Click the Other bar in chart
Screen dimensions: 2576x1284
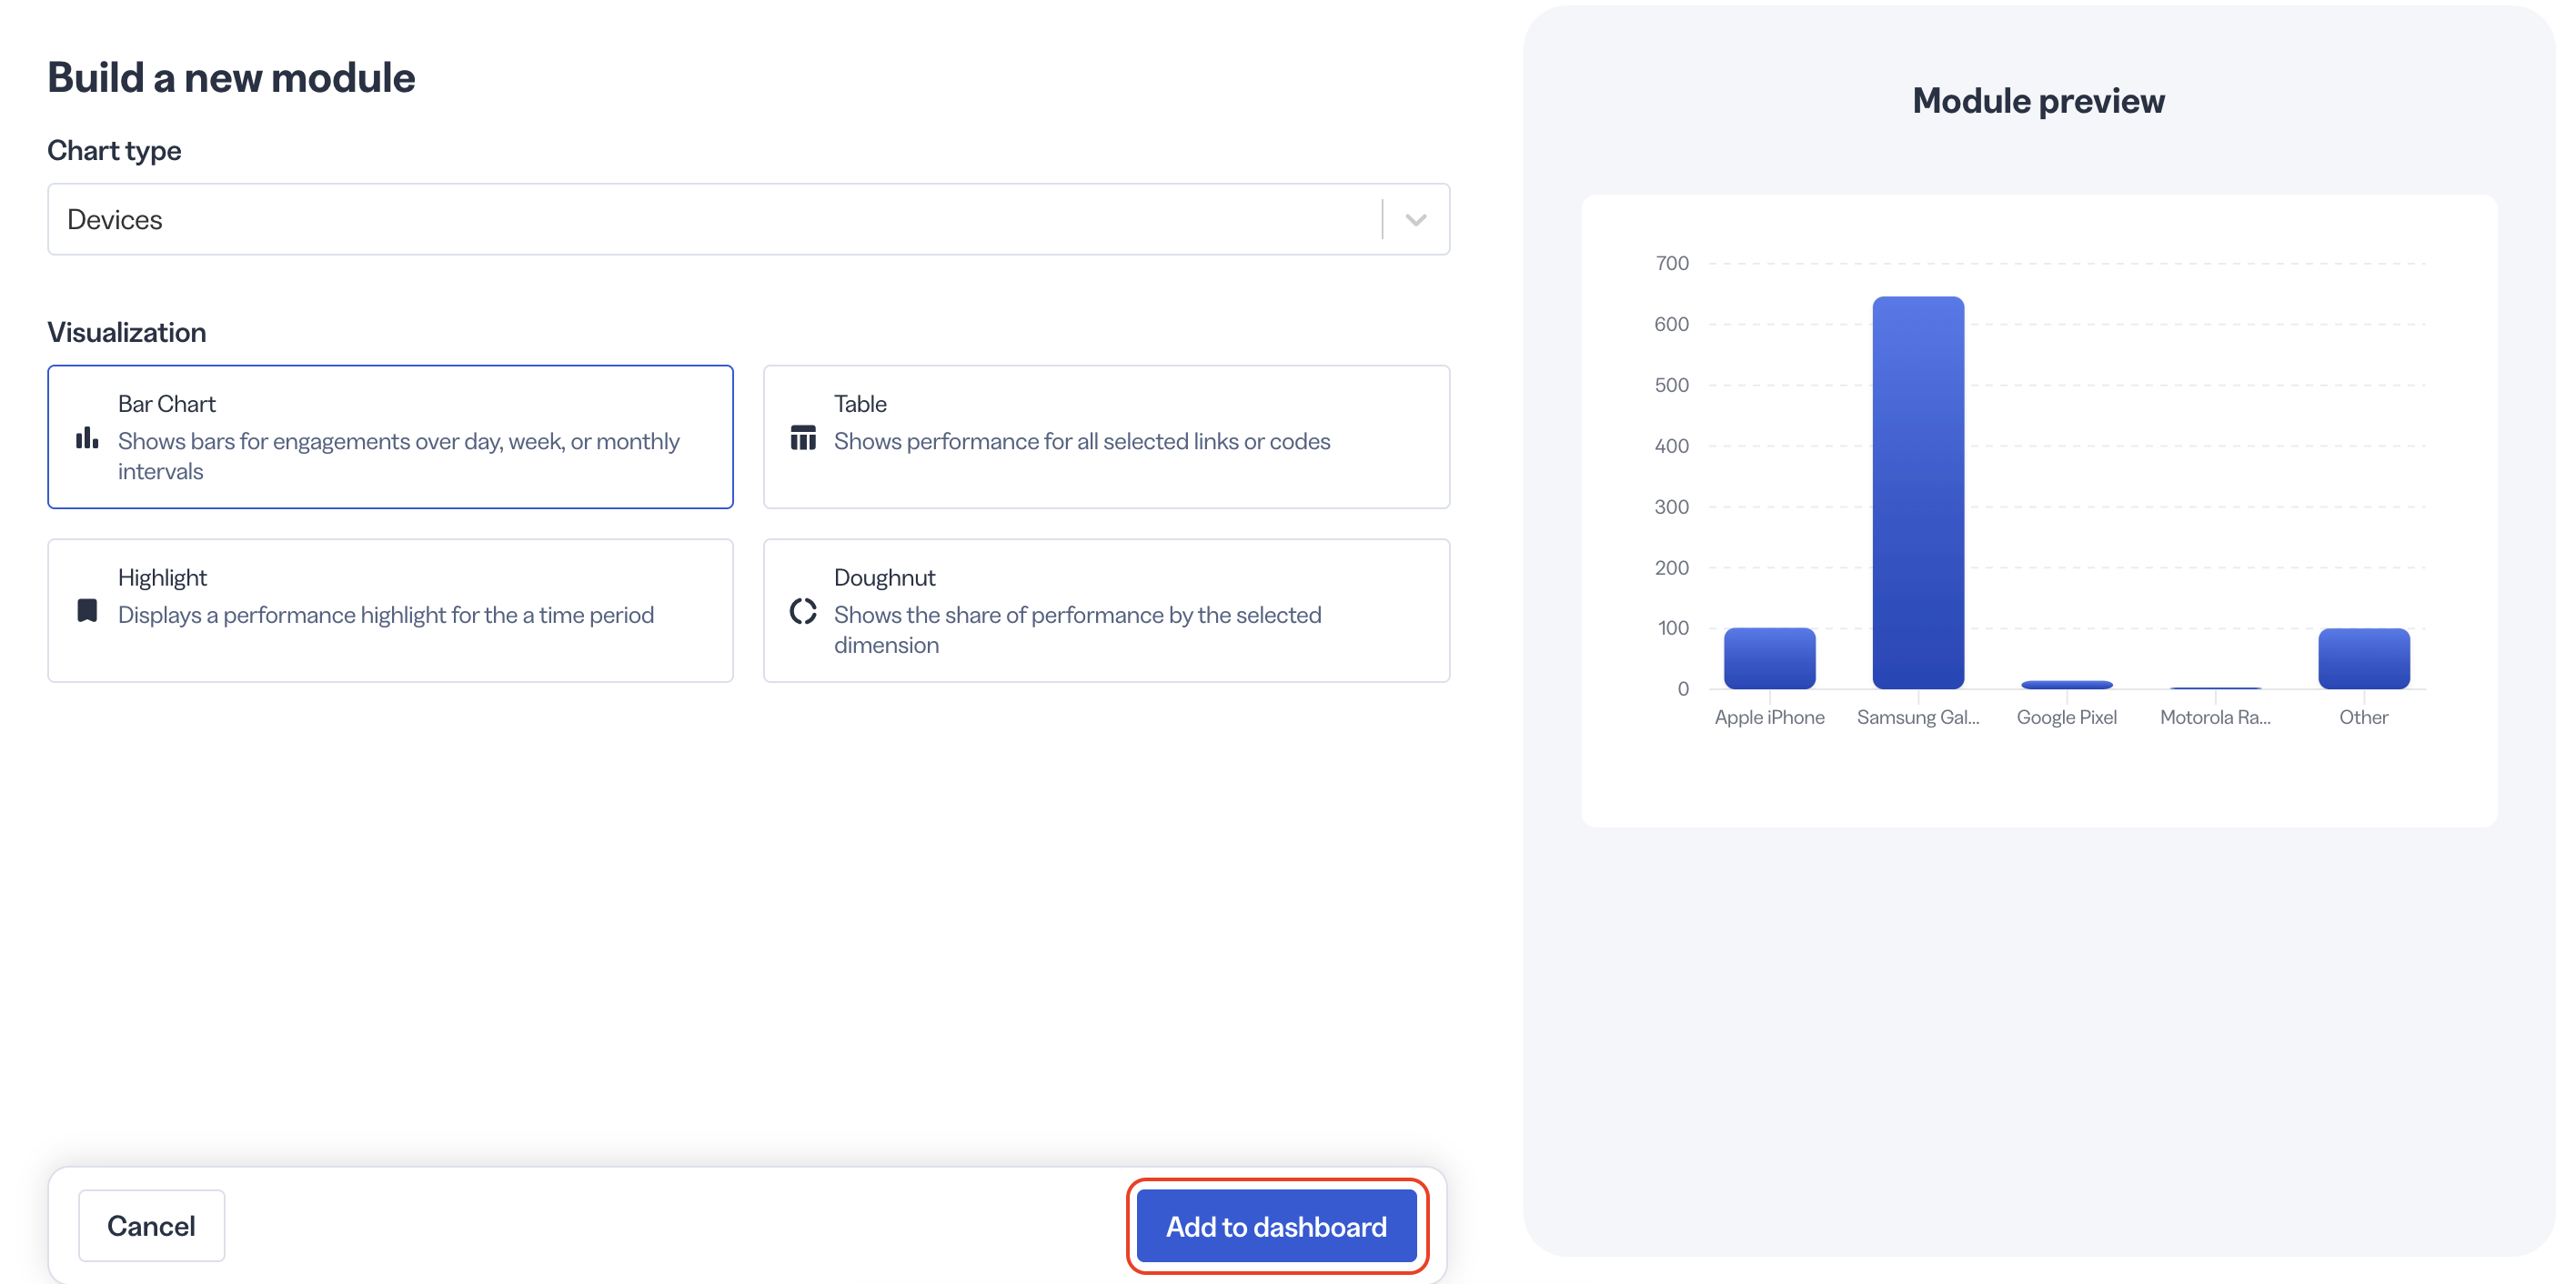click(2363, 658)
